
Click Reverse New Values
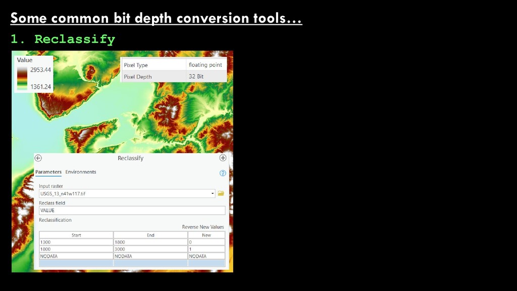pyautogui.click(x=203, y=227)
